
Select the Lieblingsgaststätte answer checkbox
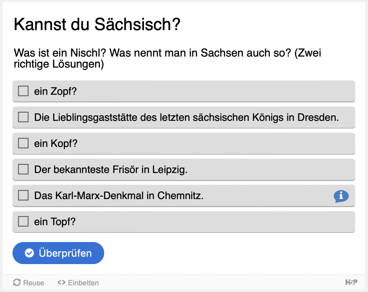point(23,117)
